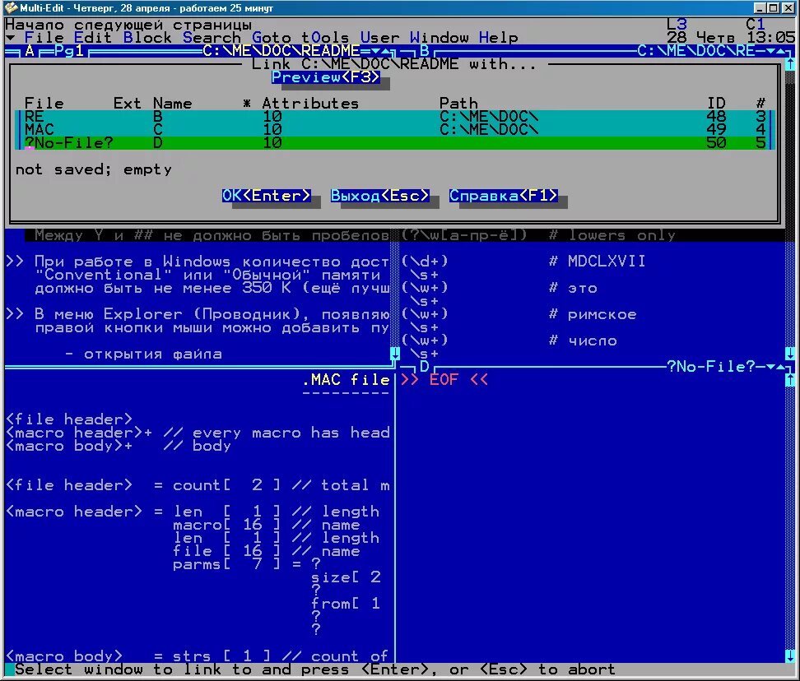Viewport: 800px width, 681px height.
Task: Click the L3 line indicator
Action: [677, 25]
